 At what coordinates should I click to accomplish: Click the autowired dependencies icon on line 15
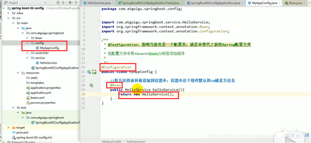(x=94, y=72)
